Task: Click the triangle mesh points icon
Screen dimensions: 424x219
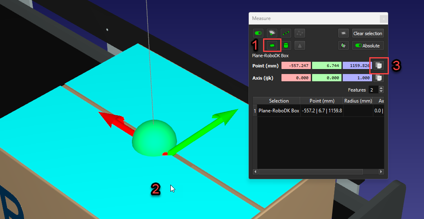Action: 299,34
